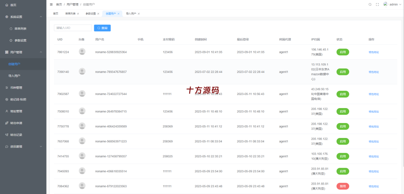Click UID cell 7945093
Image resolution: width=404 pixels, height=194 pixels.
63,172
